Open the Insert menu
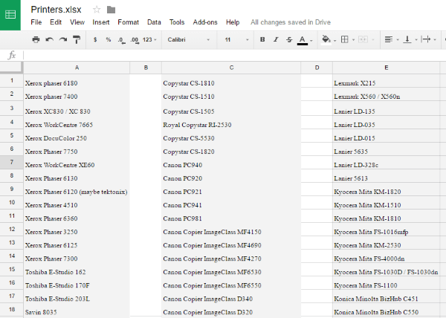Screen dimensions: 446x318 (x=101, y=22)
